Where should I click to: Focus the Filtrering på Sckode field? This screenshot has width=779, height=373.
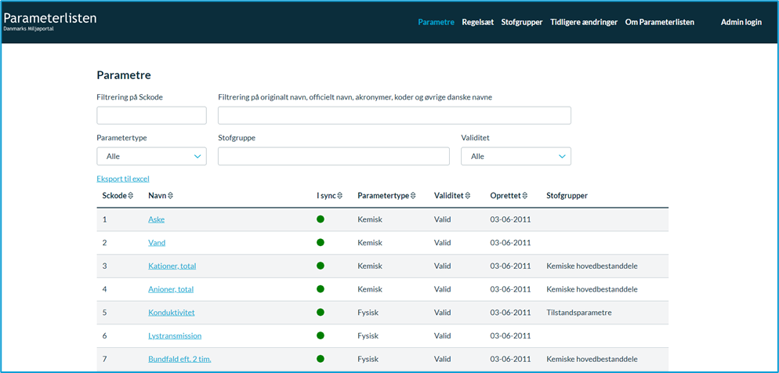151,115
